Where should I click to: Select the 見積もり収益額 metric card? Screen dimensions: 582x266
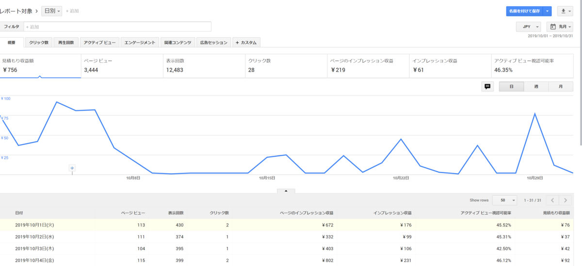(40, 65)
